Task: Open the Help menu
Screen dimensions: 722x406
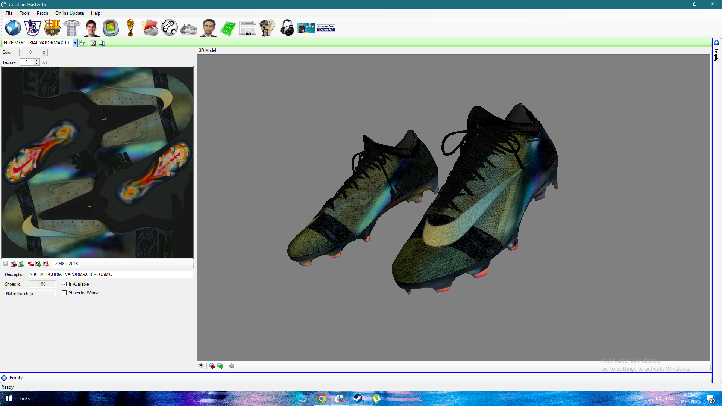Action: [x=96, y=13]
